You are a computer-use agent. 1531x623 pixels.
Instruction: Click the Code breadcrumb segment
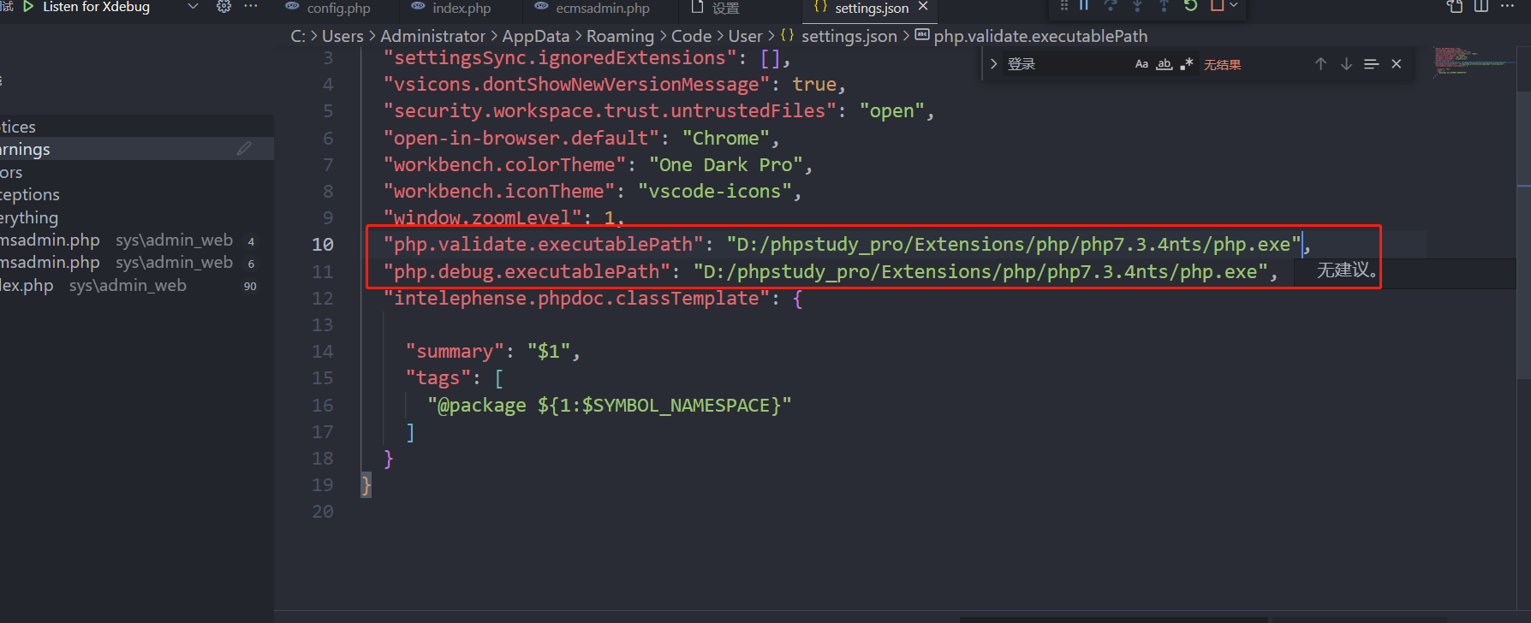click(x=691, y=36)
